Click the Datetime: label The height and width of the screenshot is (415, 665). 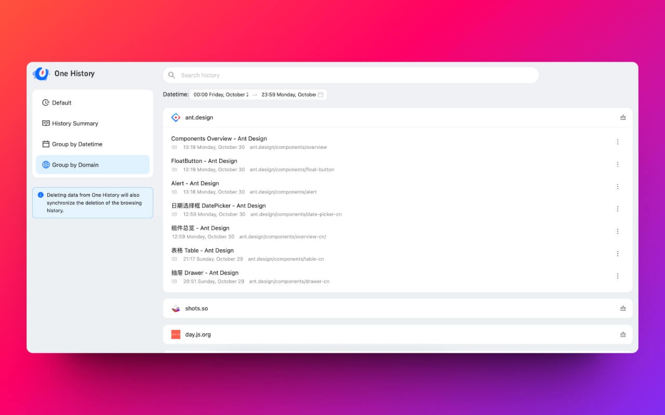[176, 95]
